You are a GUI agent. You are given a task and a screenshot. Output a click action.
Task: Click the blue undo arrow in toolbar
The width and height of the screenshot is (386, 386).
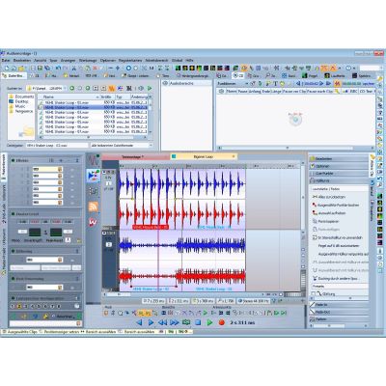point(58,69)
